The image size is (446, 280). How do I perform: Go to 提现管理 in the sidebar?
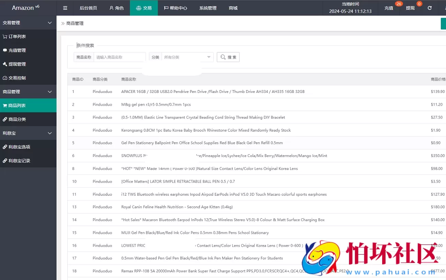click(17, 64)
